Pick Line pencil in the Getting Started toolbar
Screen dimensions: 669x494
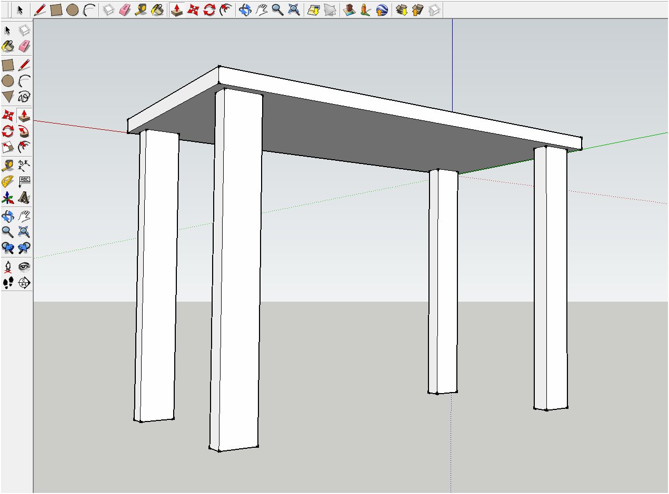click(40, 10)
